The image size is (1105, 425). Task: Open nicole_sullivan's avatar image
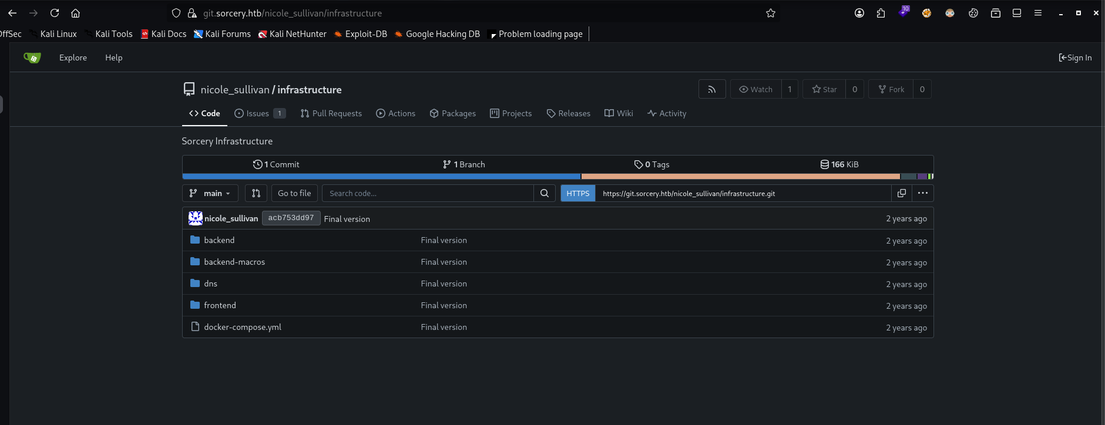pyautogui.click(x=195, y=218)
